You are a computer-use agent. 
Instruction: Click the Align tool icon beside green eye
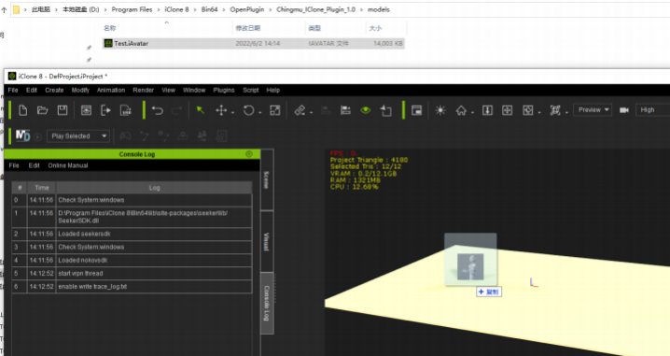pos(345,110)
